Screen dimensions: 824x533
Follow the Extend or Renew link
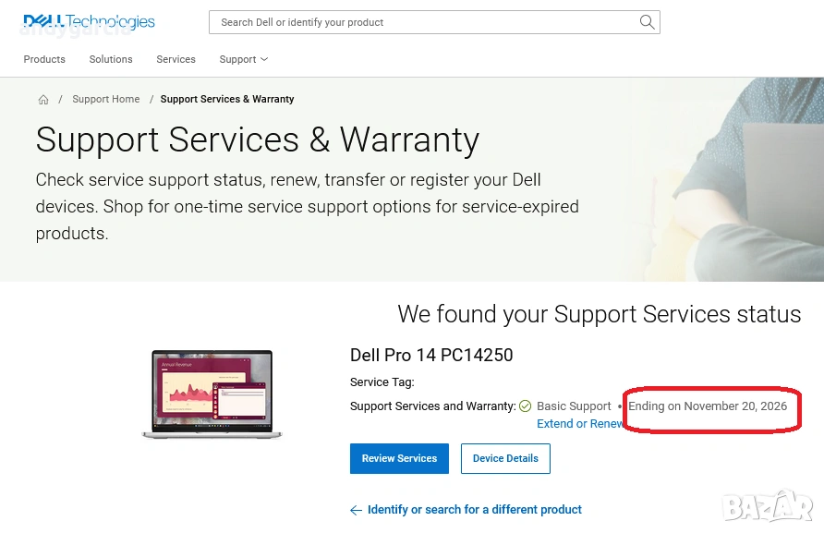tap(580, 424)
